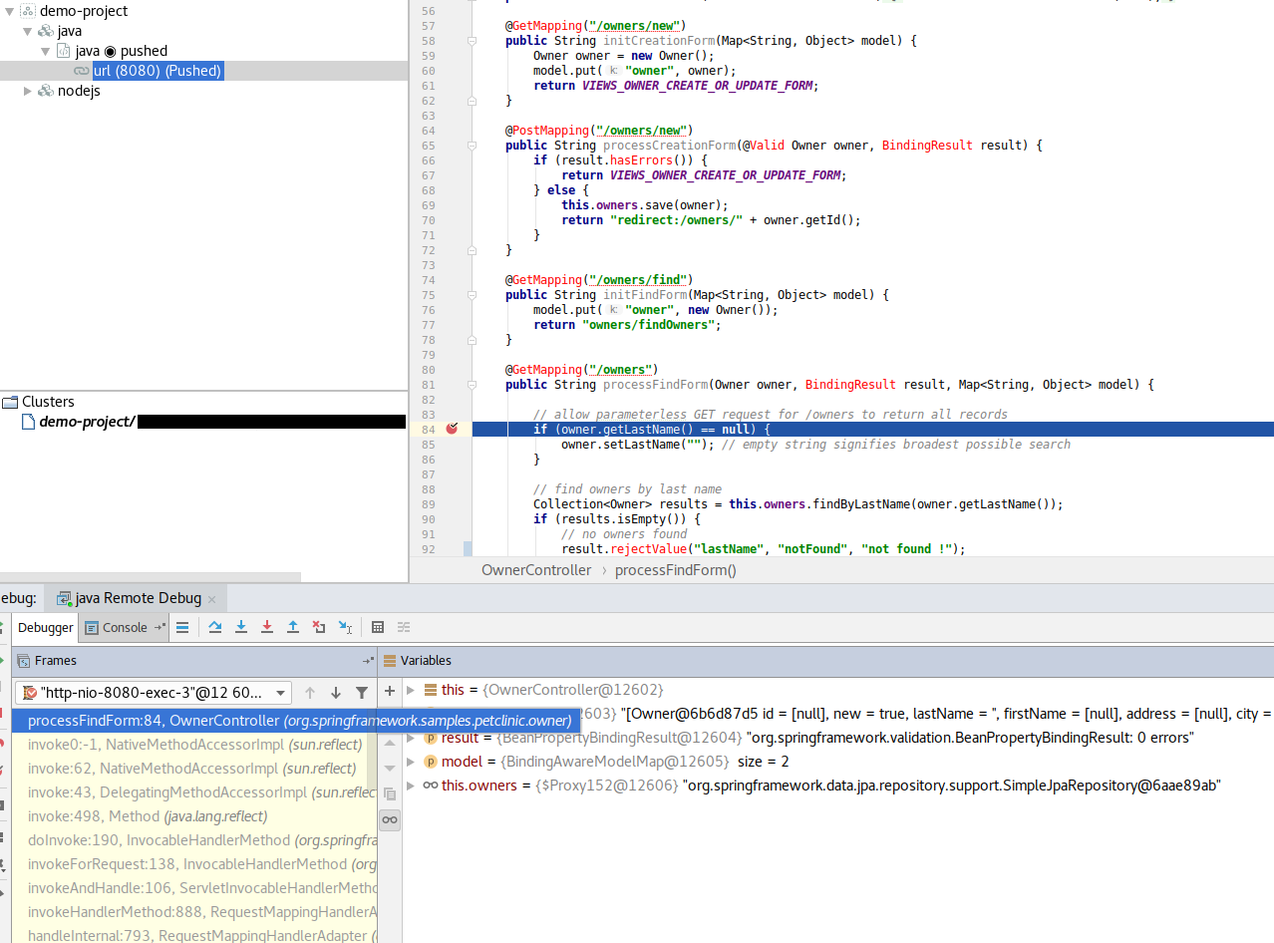Screen dimensions: 1274x943
Task: Click the Trace Current Stream Chain icon
Action: [x=404, y=627]
